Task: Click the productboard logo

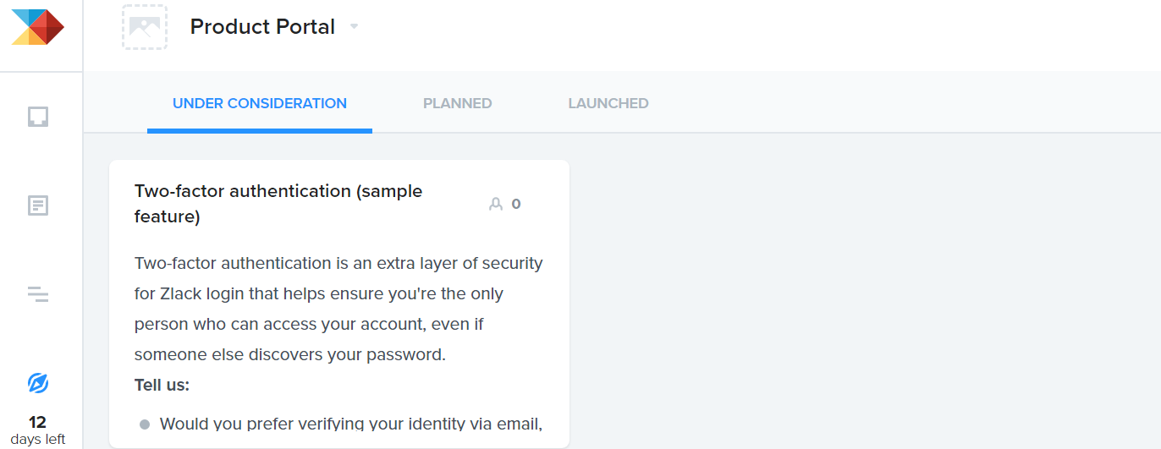Action: tap(38, 27)
